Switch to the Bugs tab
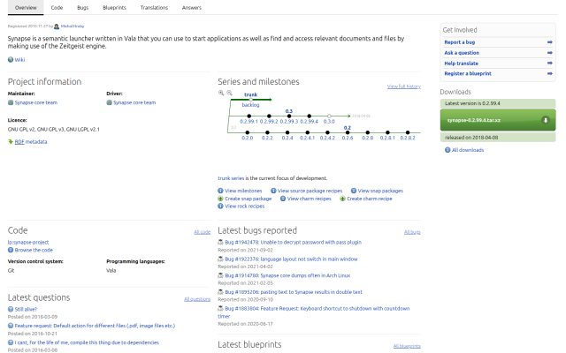This screenshot has height=353, width=566. click(x=82, y=8)
